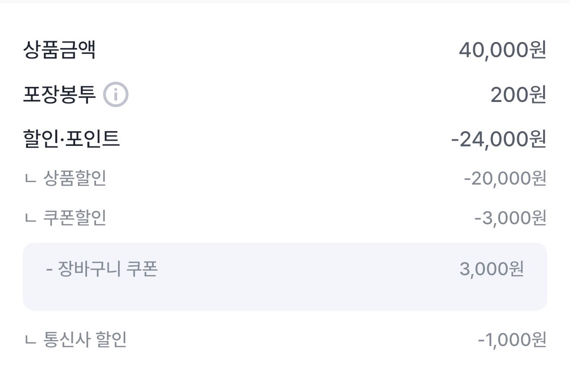
Task: Tap the 할인·포인트 heading
Action: pyautogui.click(x=71, y=139)
